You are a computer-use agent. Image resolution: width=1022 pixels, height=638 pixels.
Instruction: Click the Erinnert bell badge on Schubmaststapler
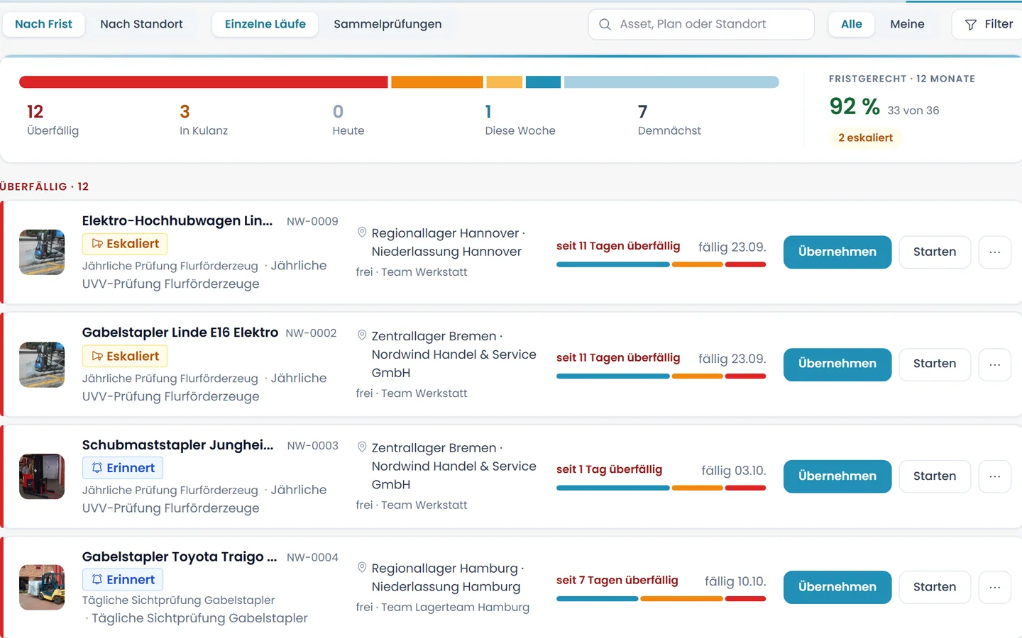point(123,468)
